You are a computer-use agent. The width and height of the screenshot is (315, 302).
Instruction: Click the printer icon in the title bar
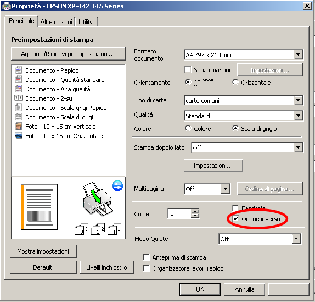tap(6, 6)
